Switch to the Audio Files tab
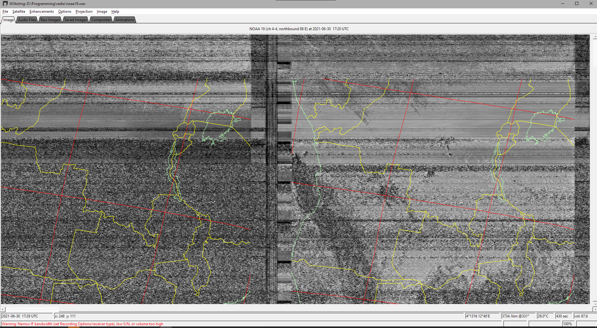The height and width of the screenshot is (328, 597). click(x=27, y=20)
